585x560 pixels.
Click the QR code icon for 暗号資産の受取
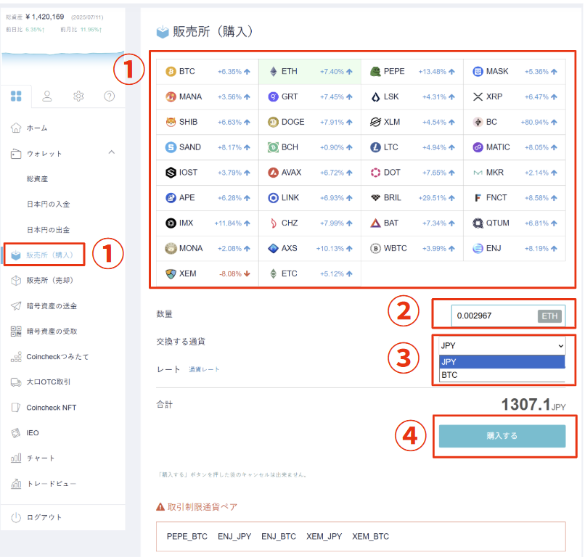pos(16,331)
